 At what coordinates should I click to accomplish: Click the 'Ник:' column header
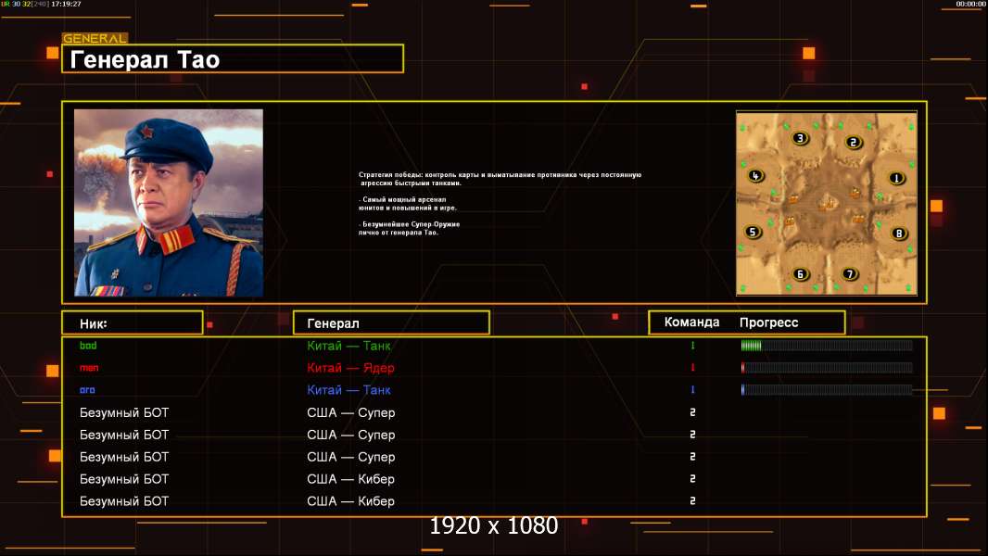click(x=133, y=323)
